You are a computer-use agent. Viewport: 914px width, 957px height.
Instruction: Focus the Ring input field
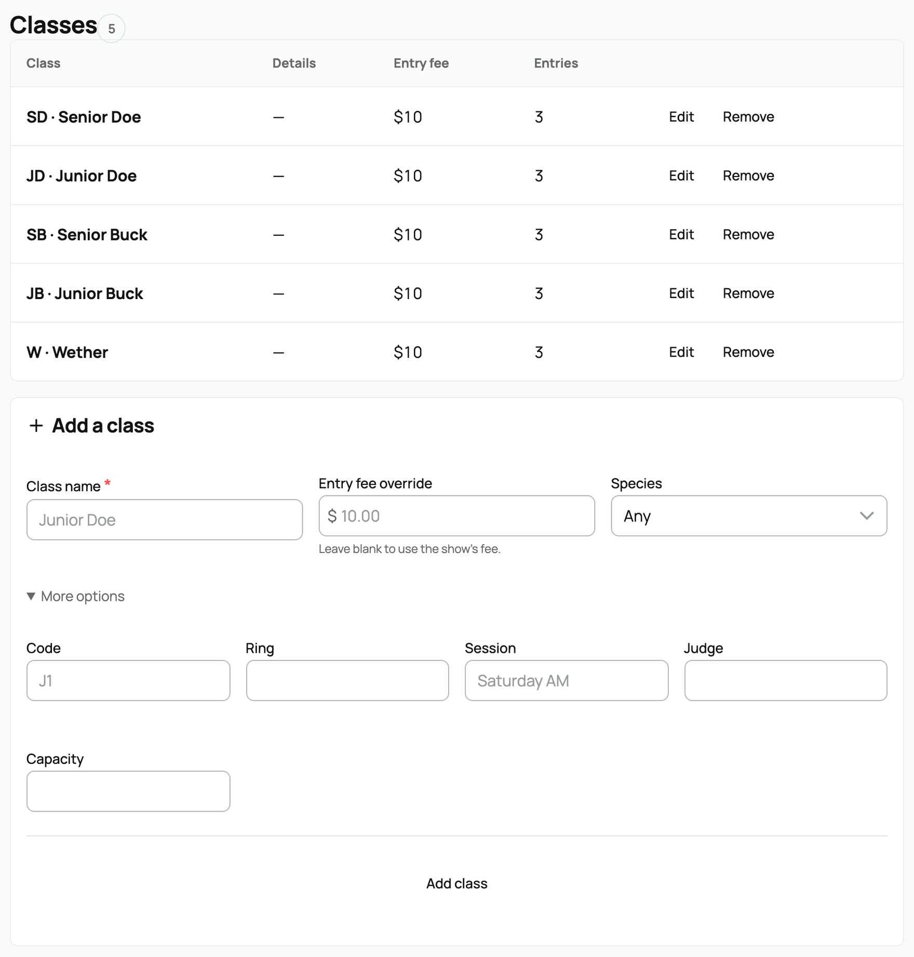pos(347,680)
